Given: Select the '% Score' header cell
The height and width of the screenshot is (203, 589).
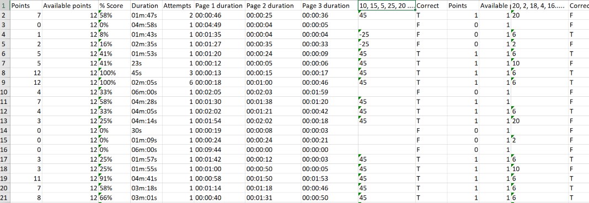Looking at the screenshot, I should pyautogui.click(x=114, y=6).
